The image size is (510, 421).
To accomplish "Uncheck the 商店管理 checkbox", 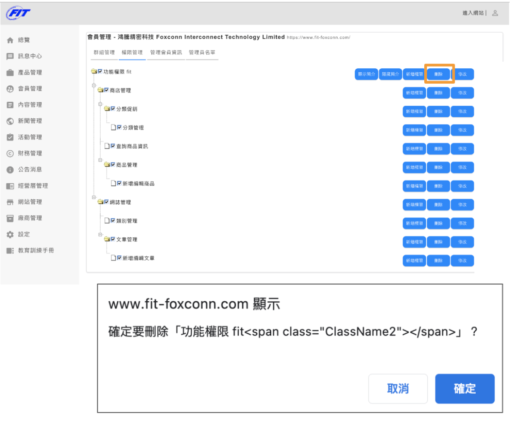I will [x=106, y=90].
